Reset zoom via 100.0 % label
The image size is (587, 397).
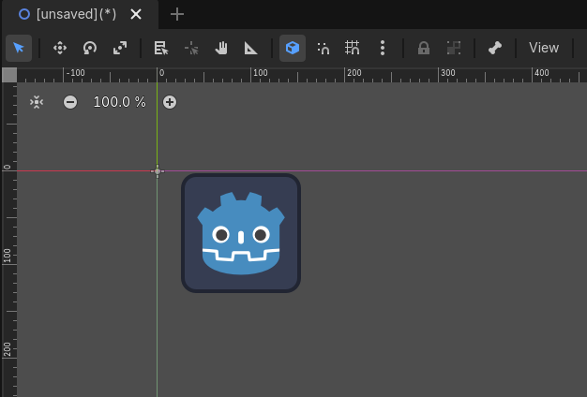tap(119, 102)
